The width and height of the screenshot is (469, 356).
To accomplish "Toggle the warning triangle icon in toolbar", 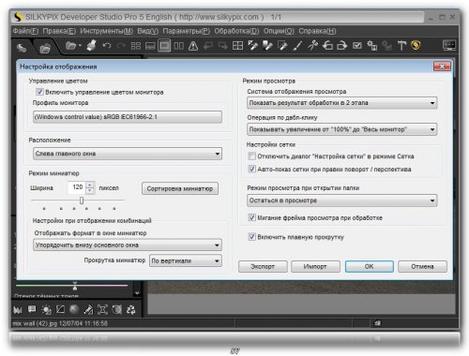I will coord(193,46).
